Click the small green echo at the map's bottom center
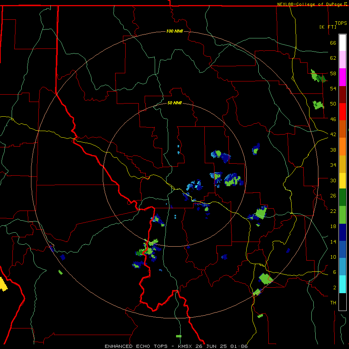The height and width of the screenshot is (349, 349). pos(178,336)
